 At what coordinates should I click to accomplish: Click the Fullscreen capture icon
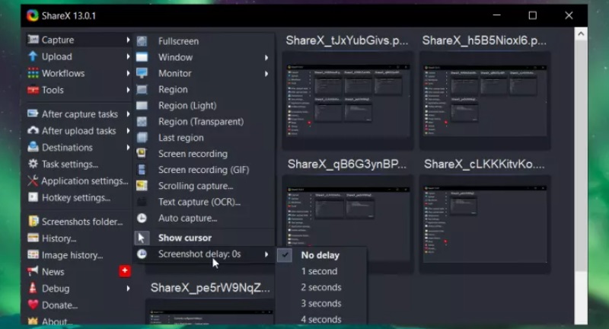[x=142, y=41]
